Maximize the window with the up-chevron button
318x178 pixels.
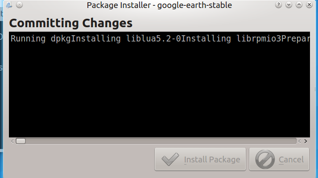pos(299,5)
